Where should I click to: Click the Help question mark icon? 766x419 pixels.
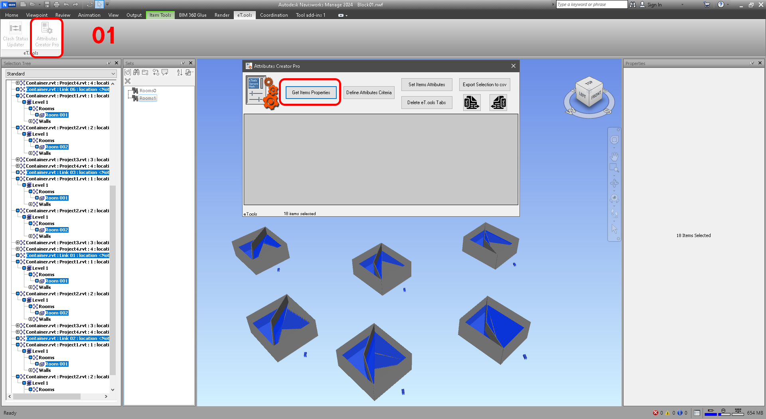click(x=721, y=4)
